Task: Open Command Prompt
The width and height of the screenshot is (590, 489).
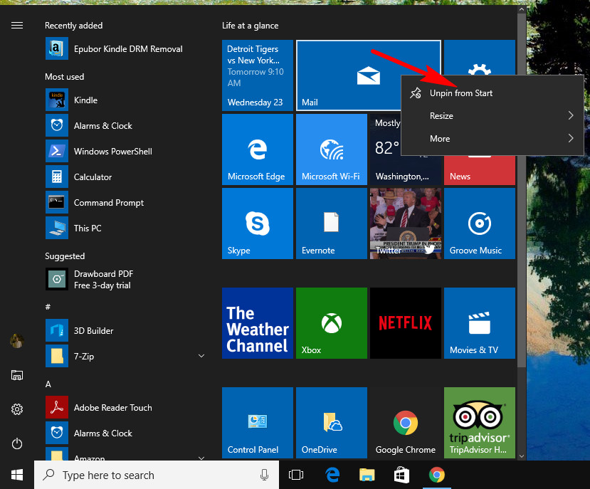Action: 107,202
